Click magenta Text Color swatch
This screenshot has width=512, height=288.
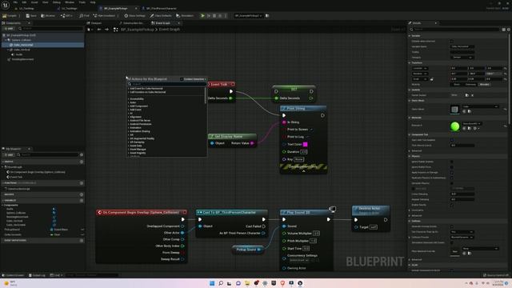tap(306, 144)
